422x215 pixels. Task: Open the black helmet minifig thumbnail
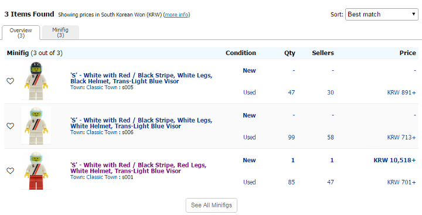tap(36, 81)
